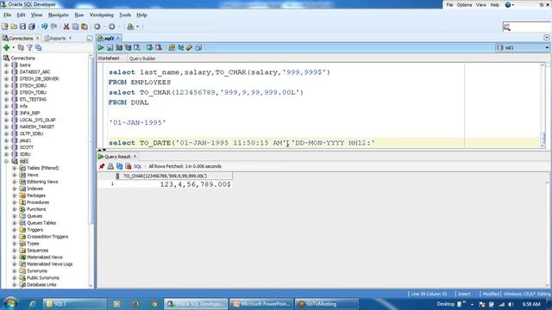
Task: Click the Clear eraser icon in the worksheet toolbar
Action: click(x=190, y=48)
